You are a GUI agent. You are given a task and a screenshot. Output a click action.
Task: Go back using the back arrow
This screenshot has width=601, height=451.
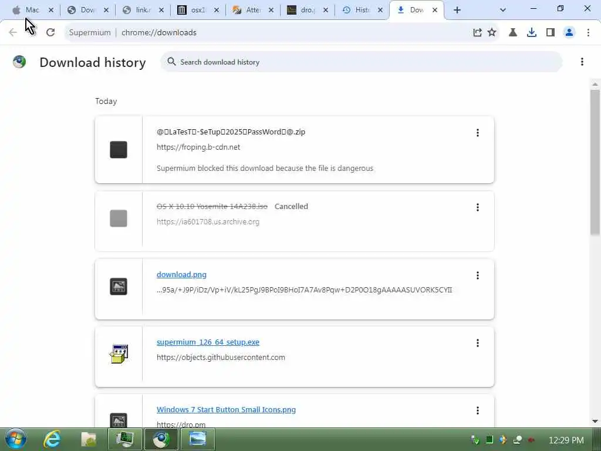point(13,33)
